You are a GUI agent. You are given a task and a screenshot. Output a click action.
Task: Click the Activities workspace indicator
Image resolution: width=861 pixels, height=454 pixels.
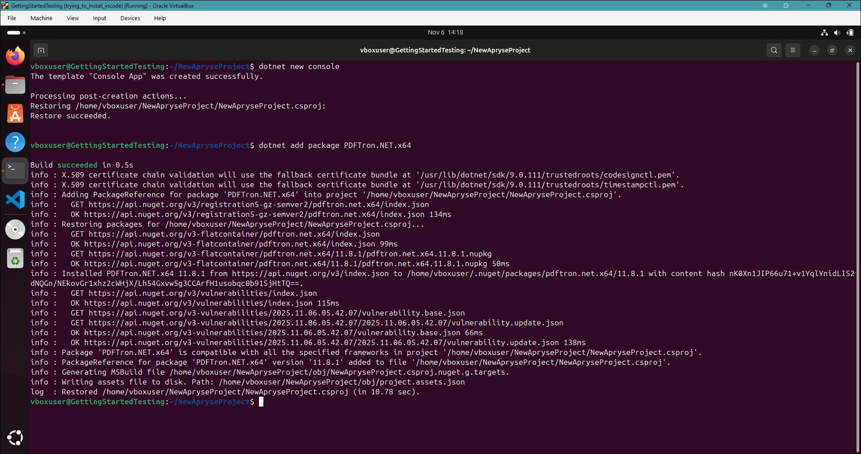(16, 33)
